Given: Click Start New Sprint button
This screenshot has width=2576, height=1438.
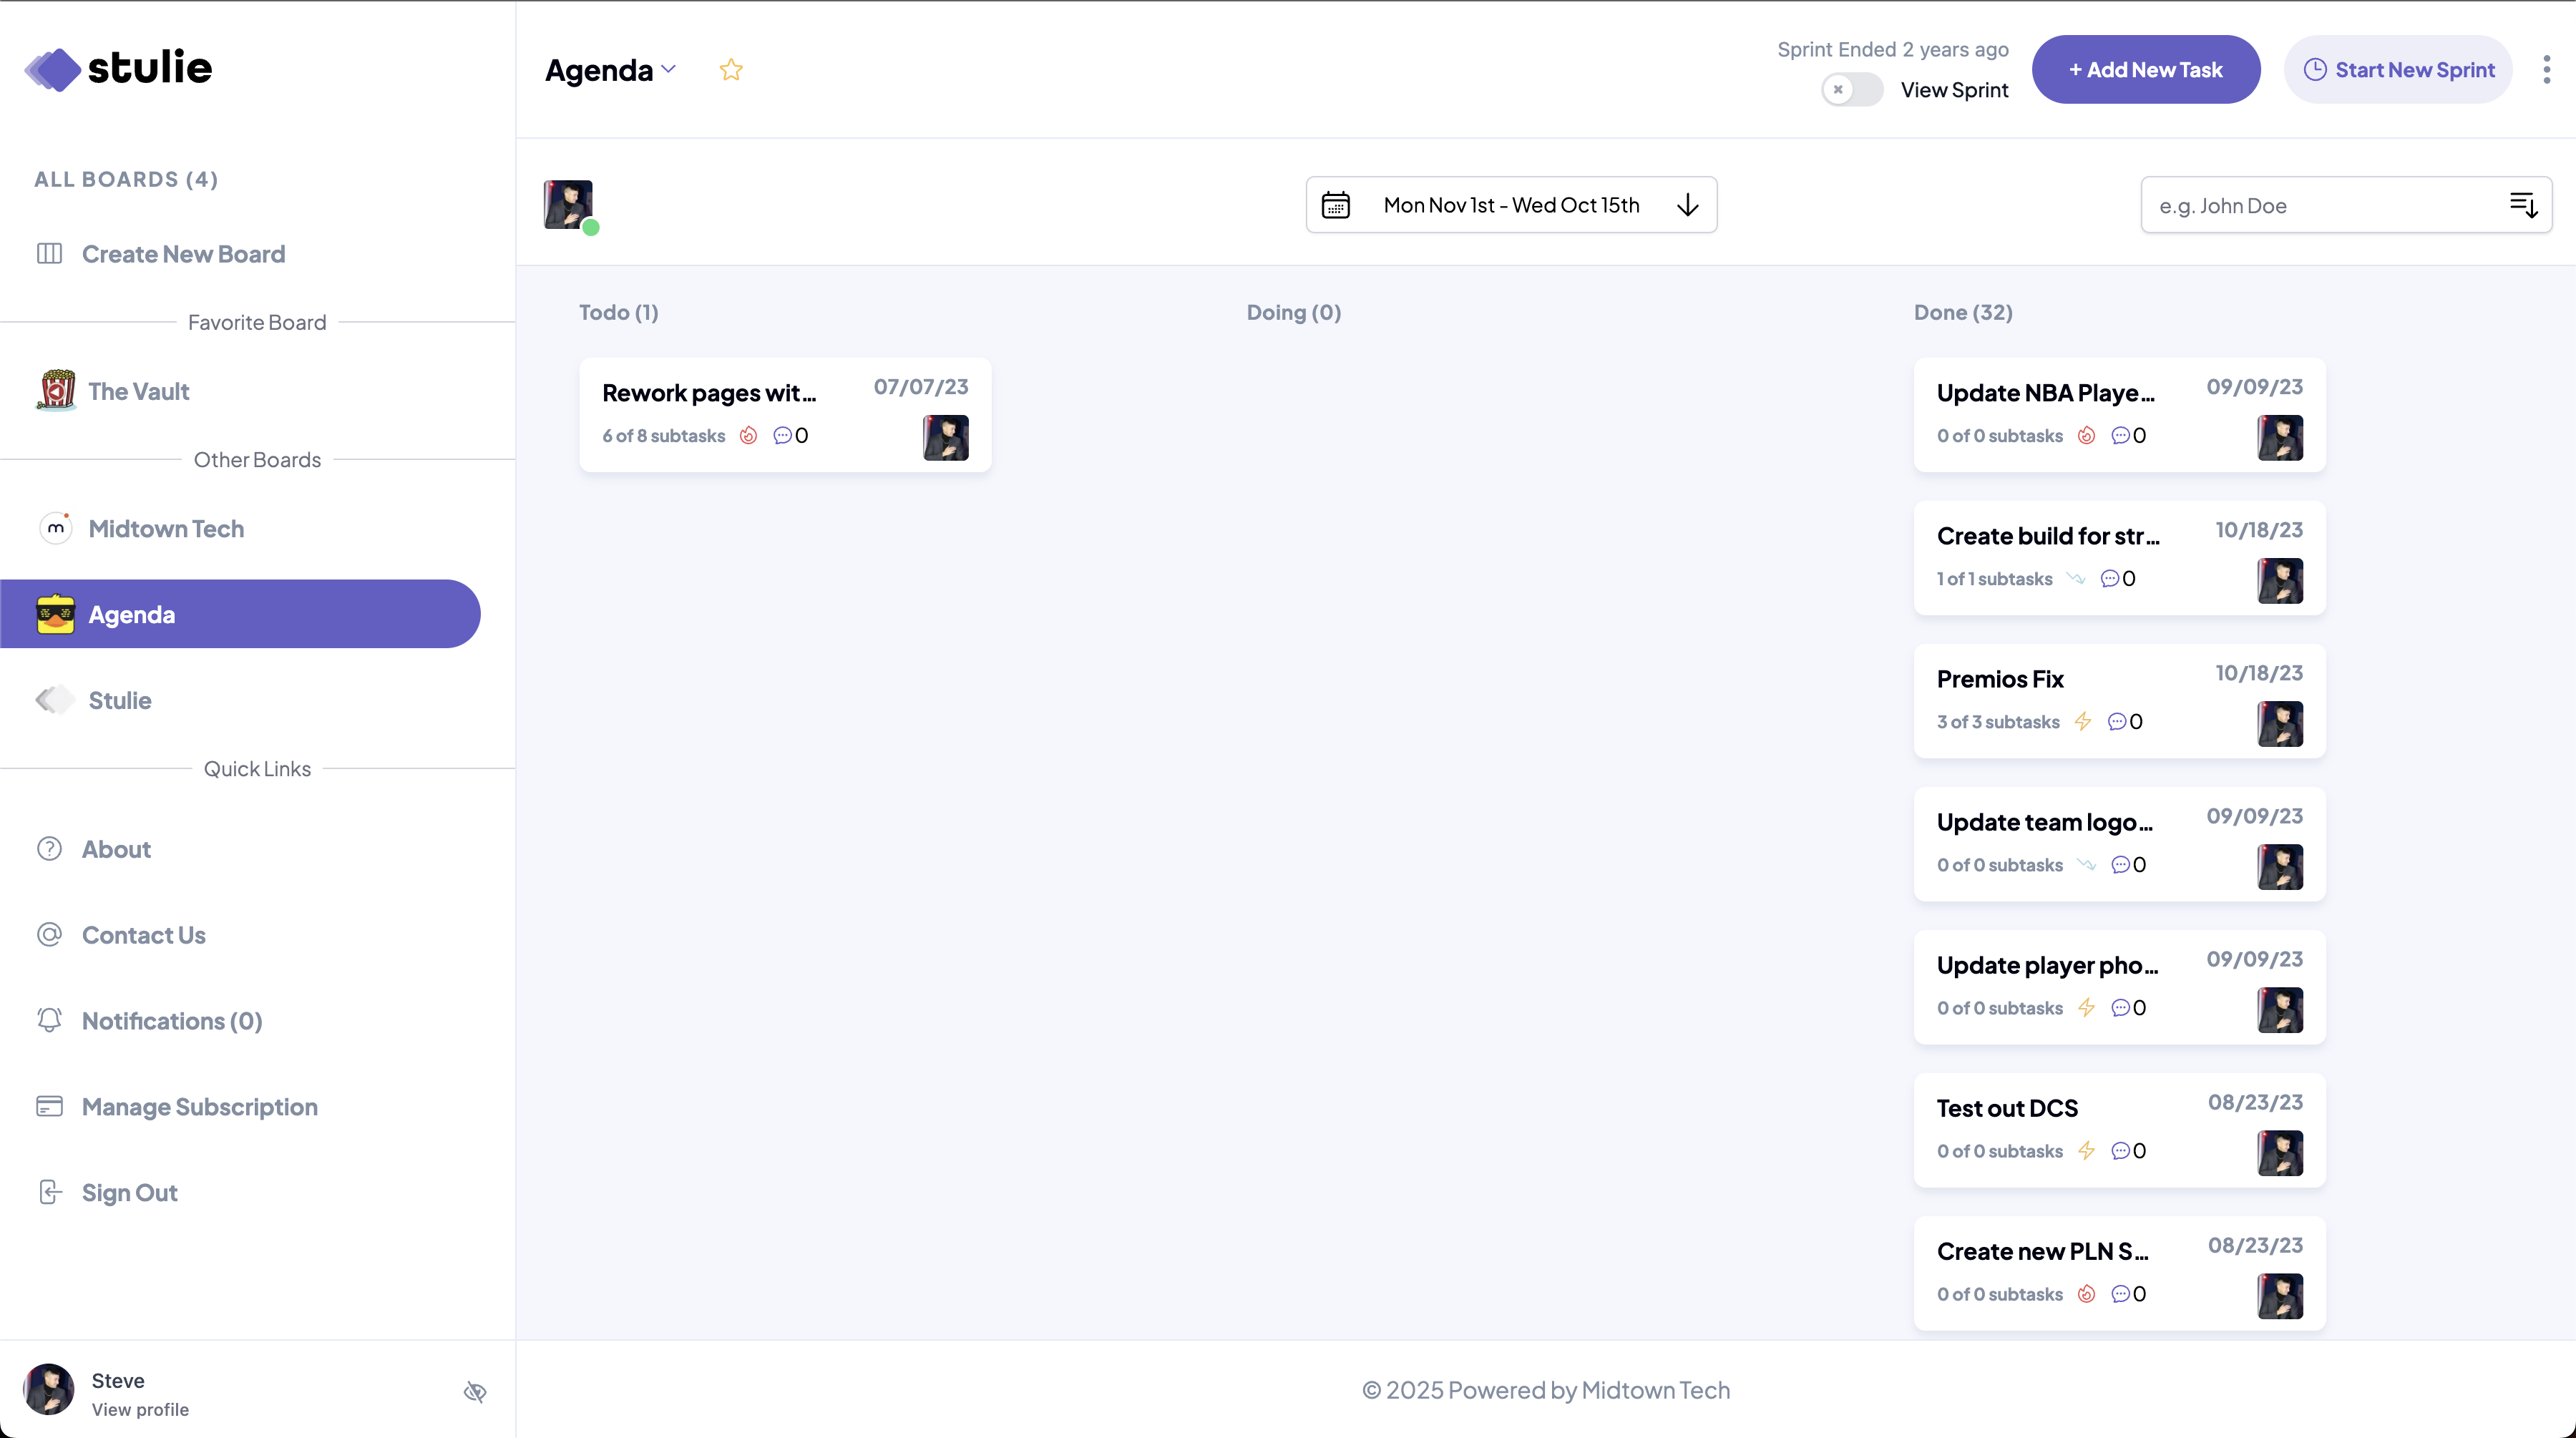Looking at the screenshot, I should pos(2397,70).
